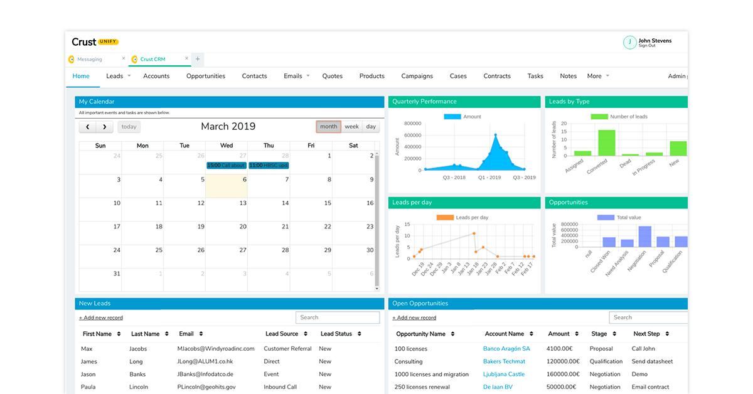Open the Cases page

pos(458,76)
